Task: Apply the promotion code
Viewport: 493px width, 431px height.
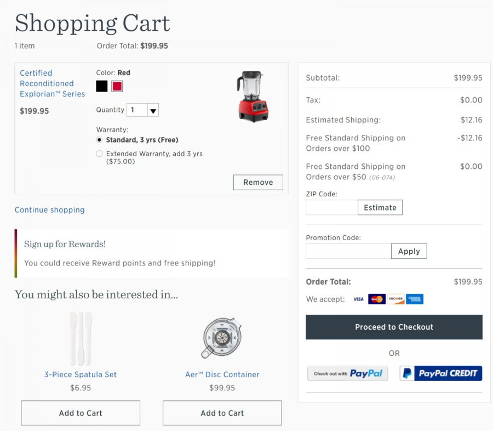Action: point(409,251)
